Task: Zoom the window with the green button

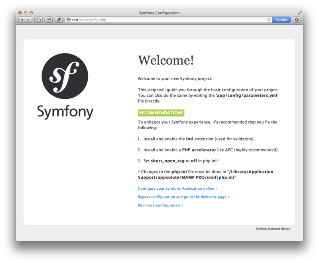Action: (x=31, y=13)
